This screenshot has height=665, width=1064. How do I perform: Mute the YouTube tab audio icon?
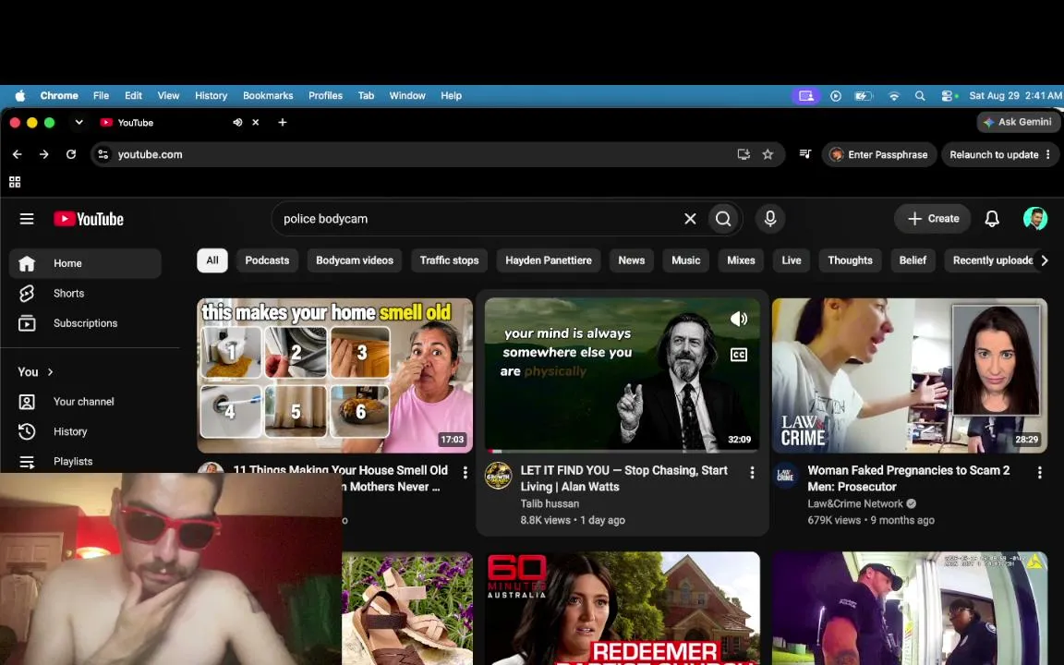coord(237,122)
